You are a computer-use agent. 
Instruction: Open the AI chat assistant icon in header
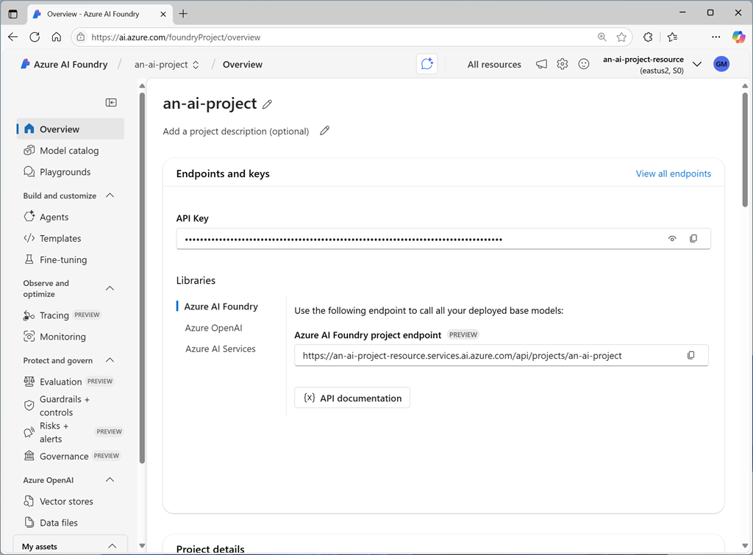tap(427, 64)
